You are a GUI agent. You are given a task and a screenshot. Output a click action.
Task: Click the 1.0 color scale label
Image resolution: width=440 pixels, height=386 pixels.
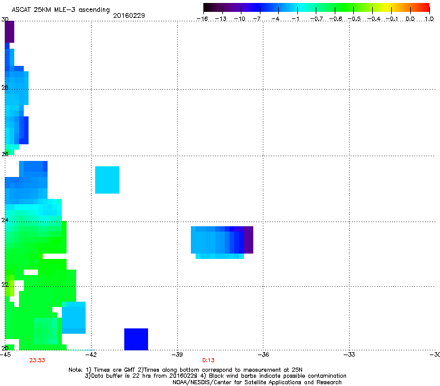[429, 19]
